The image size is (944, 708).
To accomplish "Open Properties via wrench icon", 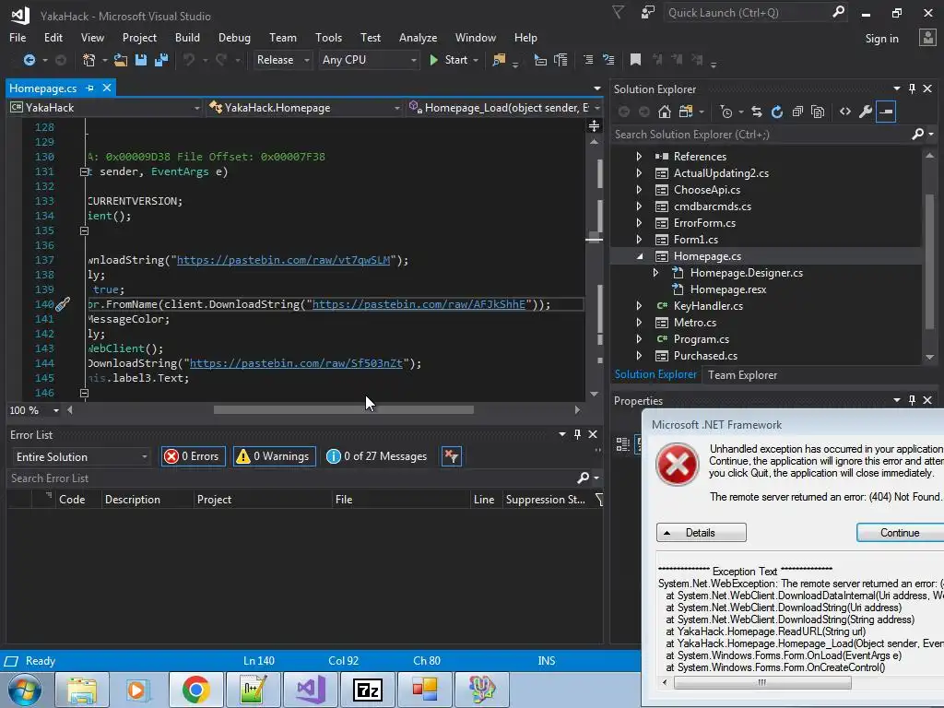I will click(866, 112).
